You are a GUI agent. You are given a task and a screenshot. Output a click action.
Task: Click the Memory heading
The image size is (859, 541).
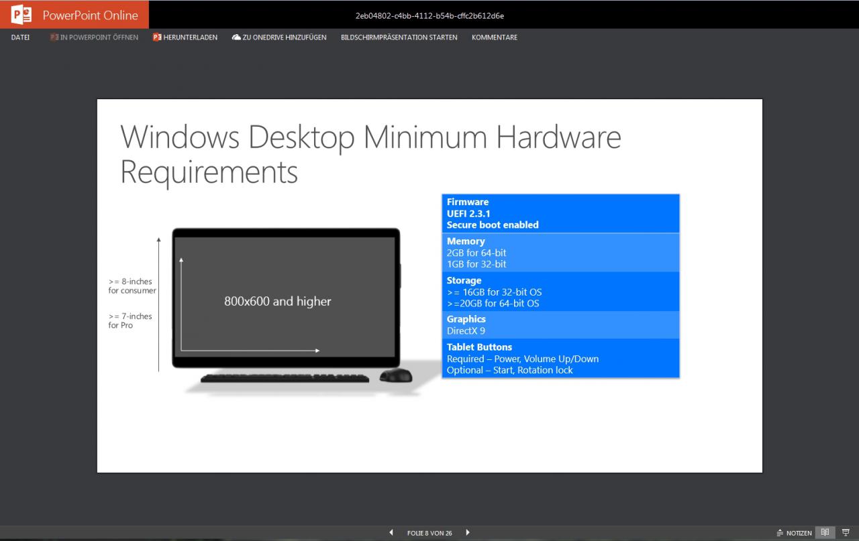click(x=466, y=241)
